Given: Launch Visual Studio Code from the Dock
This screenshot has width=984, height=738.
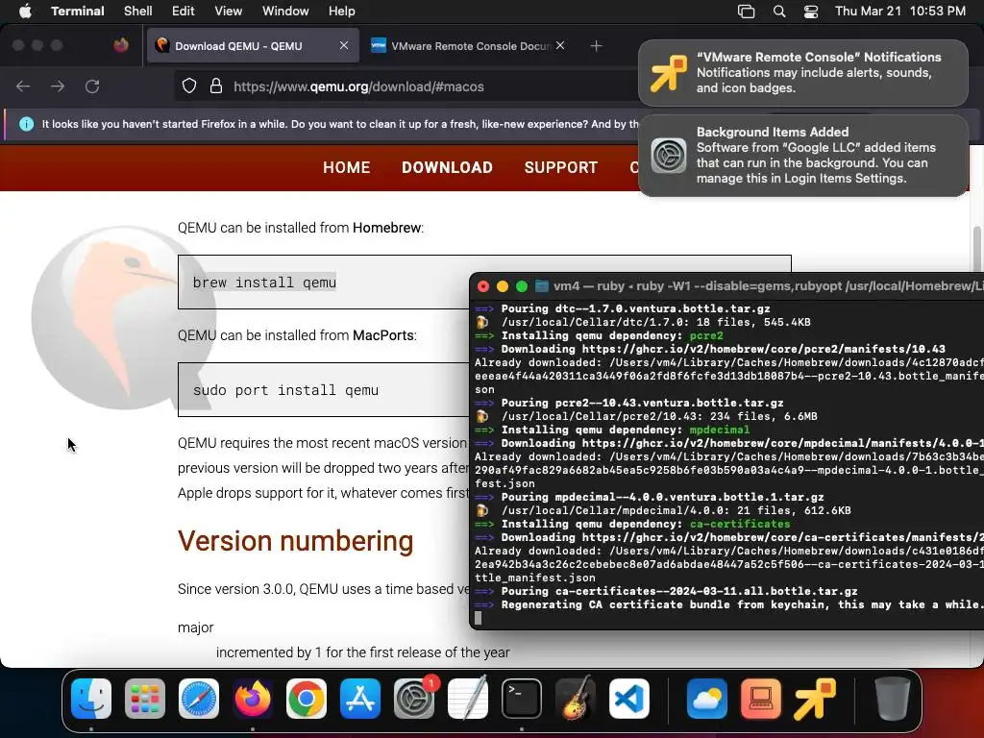Looking at the screenshot, I should point(629,699).
